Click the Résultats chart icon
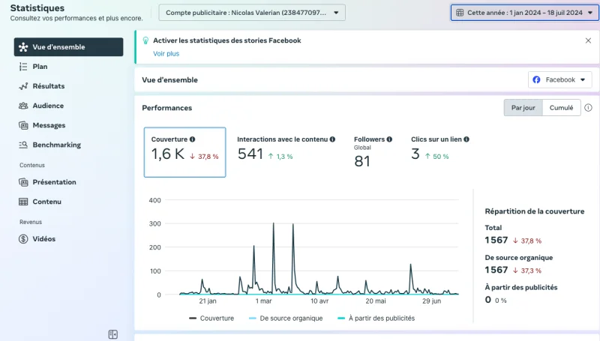This screenshot has height=341, width=600. tap(24, 86)
